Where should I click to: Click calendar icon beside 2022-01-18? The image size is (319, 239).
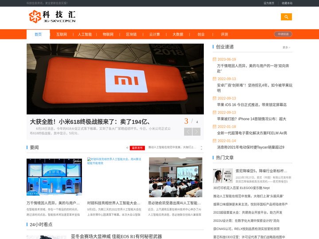[x=214, y=127]
